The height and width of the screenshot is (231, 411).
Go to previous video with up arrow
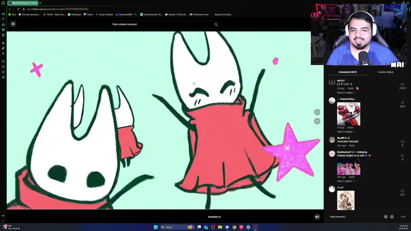[x=317, y=112]
